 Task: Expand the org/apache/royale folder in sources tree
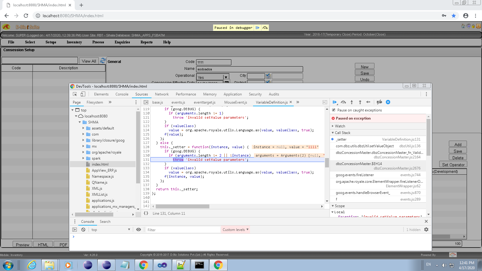tap(83, 152)
